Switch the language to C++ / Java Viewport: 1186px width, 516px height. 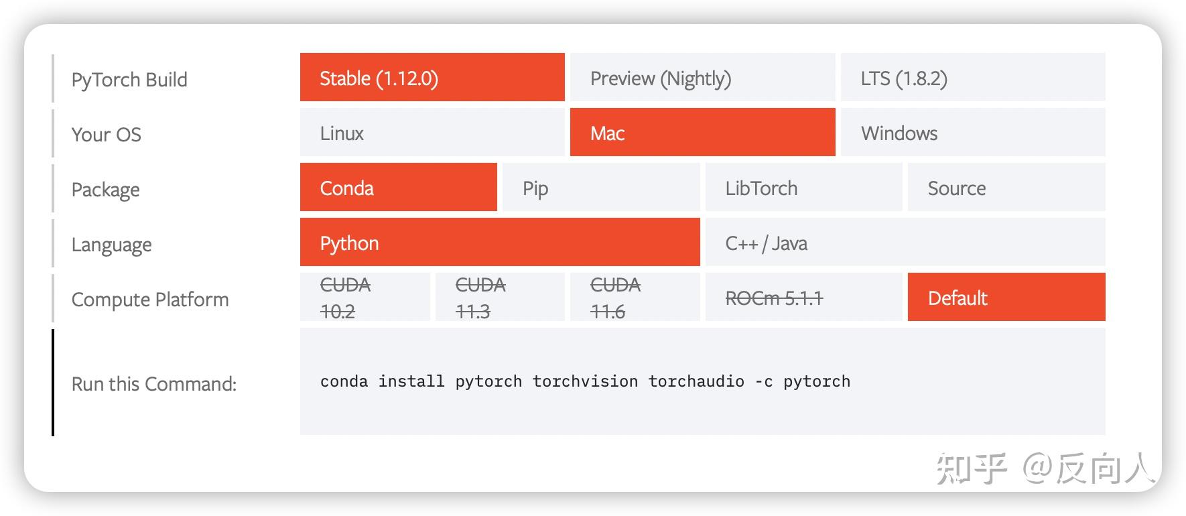click(905, 243)
